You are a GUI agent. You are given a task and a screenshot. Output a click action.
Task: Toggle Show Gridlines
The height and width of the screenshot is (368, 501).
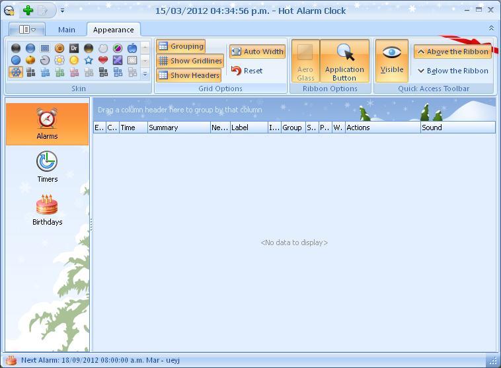[190, 61]
